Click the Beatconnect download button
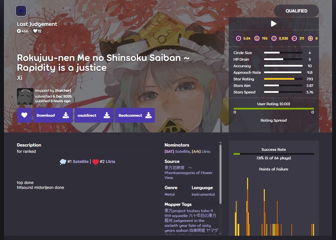Screen dimensions: 336x240 click(135, 115)
